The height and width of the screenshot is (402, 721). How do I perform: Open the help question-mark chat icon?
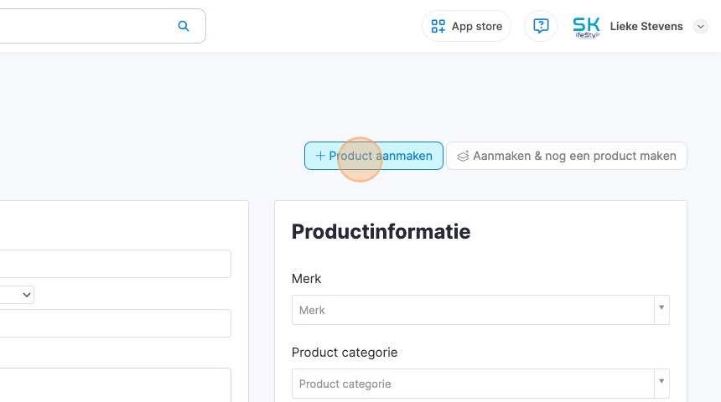pyautogui.click(x=541, y=26)
